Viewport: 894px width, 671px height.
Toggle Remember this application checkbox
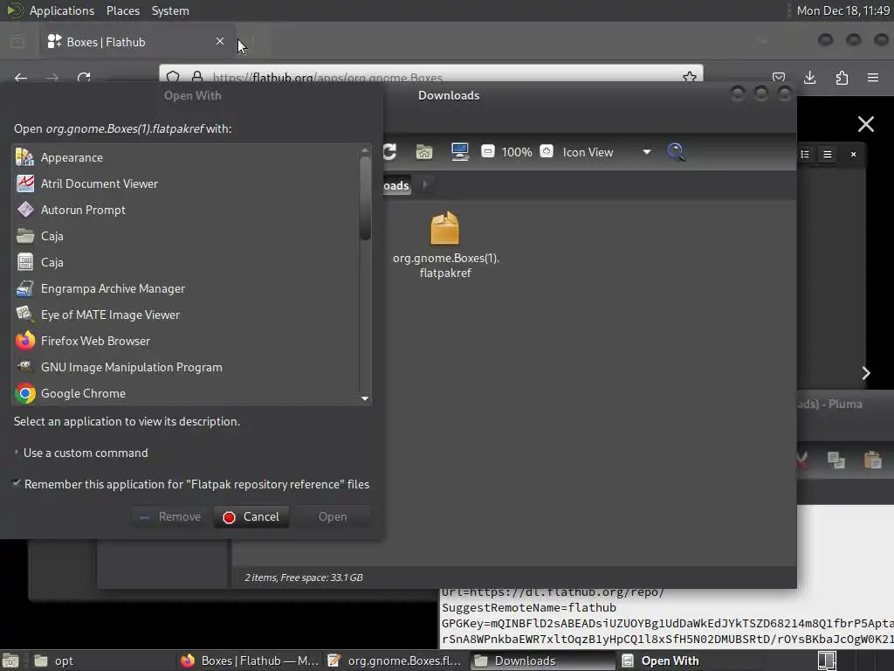(17, 484)
